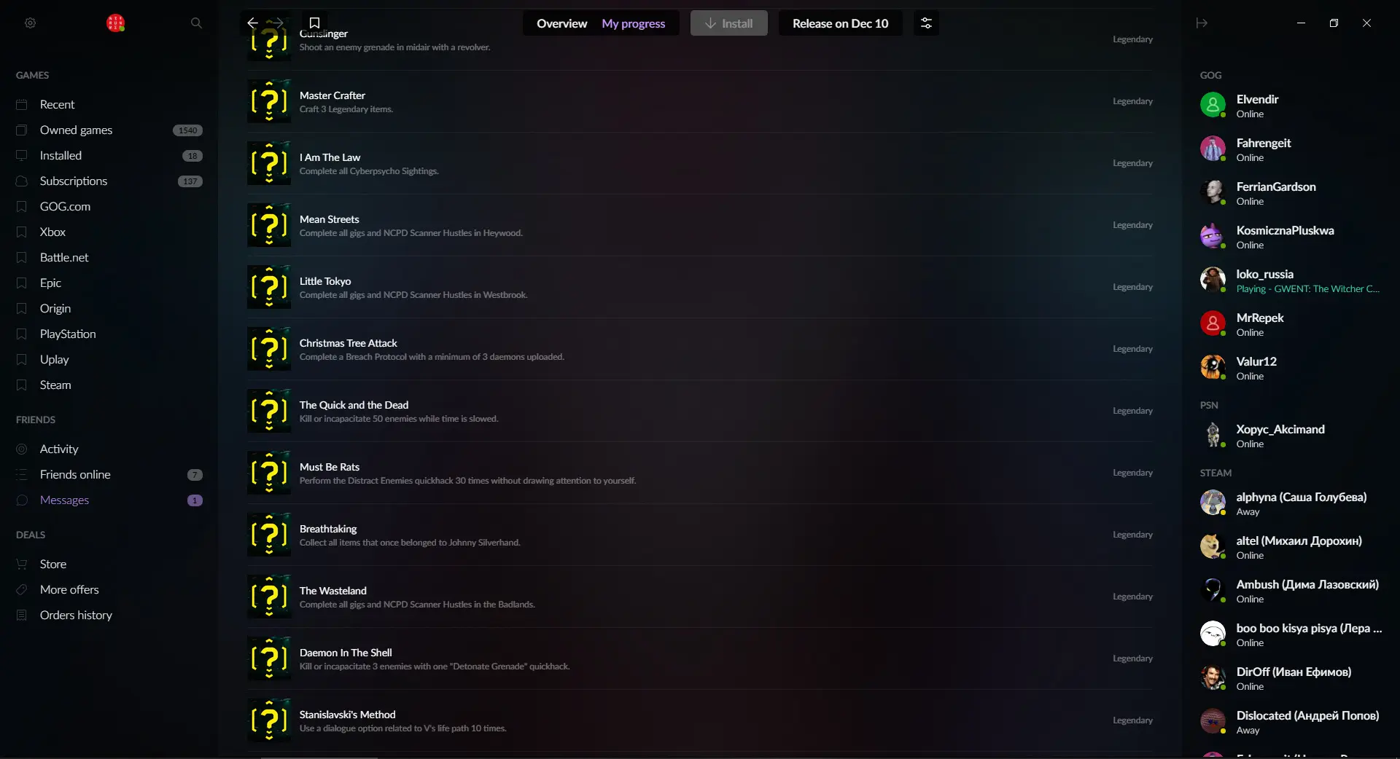Screen dimensions: 1400x759
Task: Open the search magnifier icon
Action: (196, 23)
